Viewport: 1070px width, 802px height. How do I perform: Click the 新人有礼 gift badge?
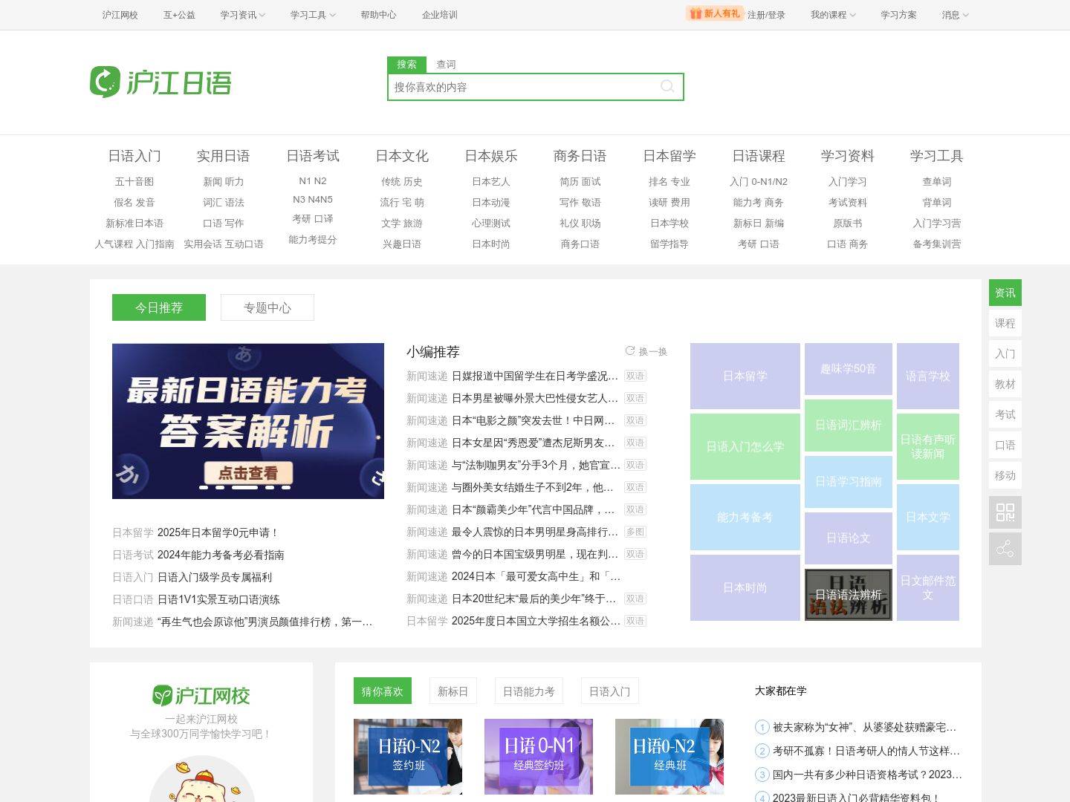click(x=715, y=13)
